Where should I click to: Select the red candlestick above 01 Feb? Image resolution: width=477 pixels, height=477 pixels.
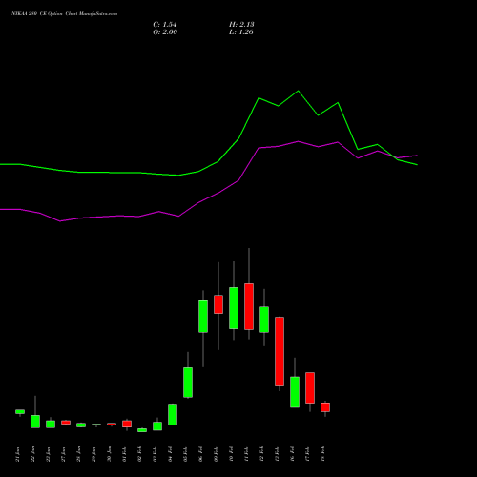click(127, 424)
